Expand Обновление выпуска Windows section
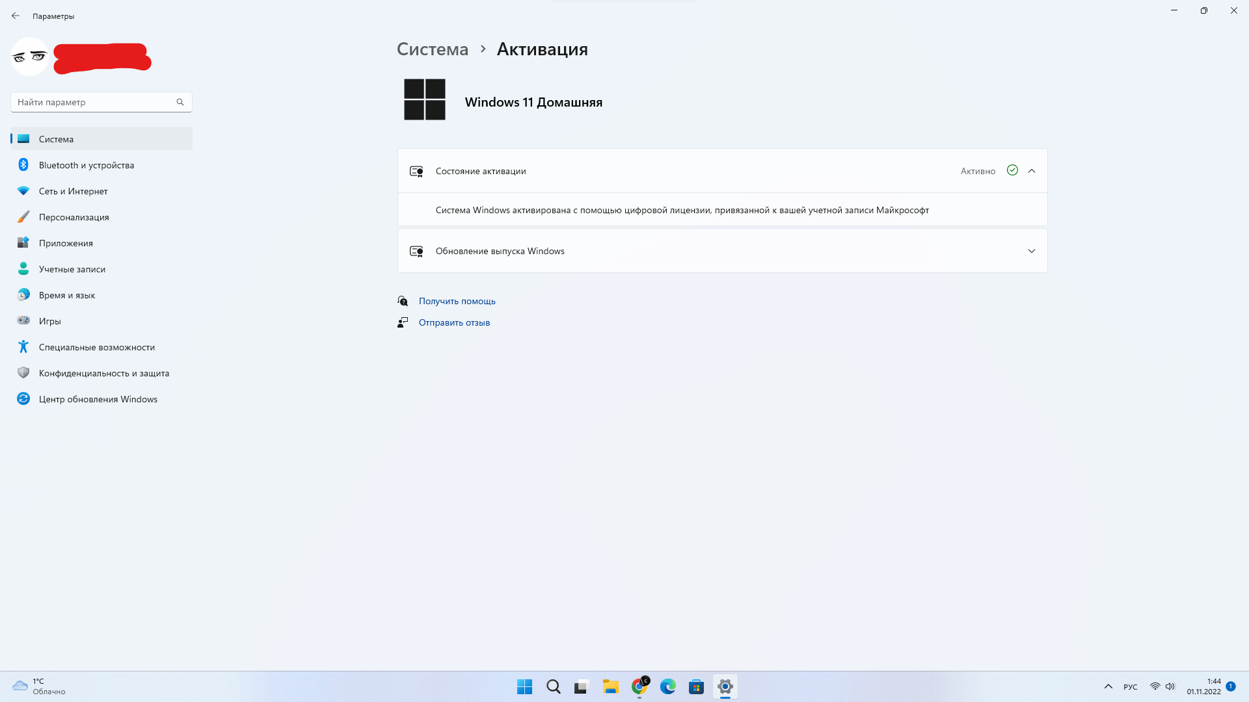Viewport: 1249px width, 702px height. pyautogui.click(x=1032, y=251)
